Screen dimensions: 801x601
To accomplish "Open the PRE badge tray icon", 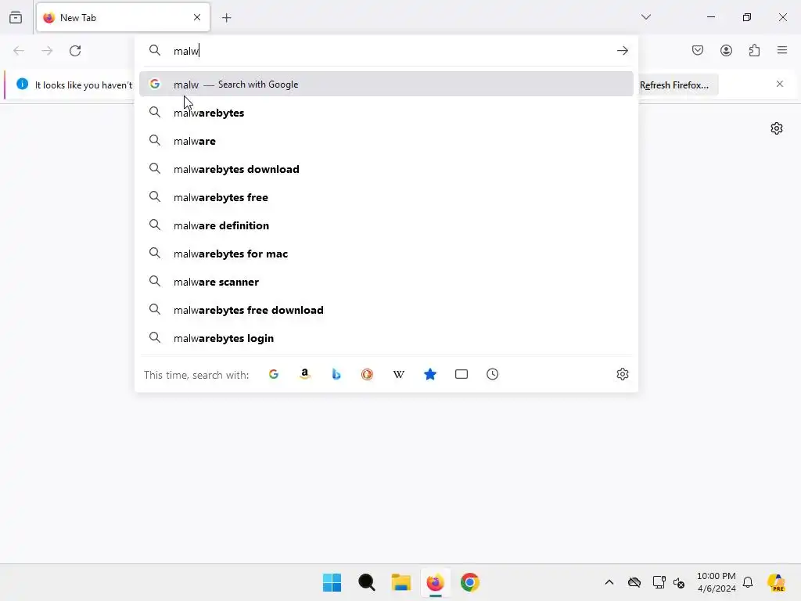I will pyautogui.click(x=777, y=582).
